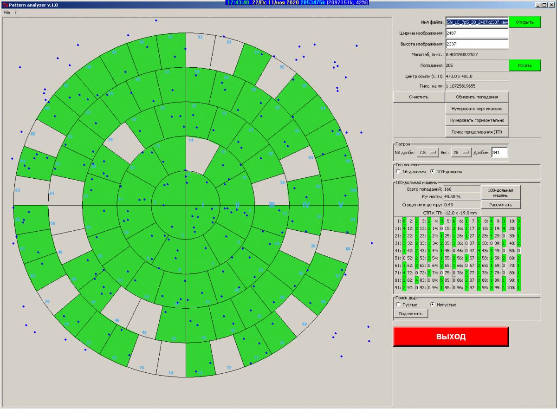Open the question mark help menu

tap(15, 13)
